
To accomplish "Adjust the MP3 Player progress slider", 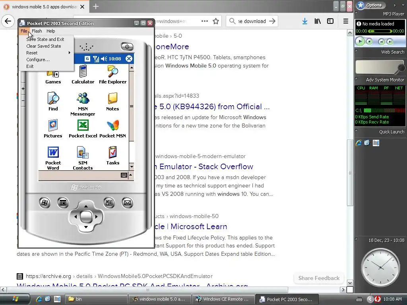I will coord(380,31).
